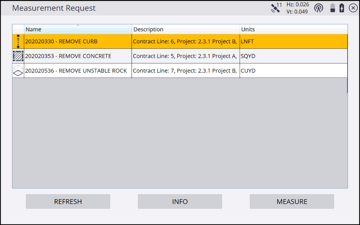Close the Measurement Request screen
The image size is (360, 225).
click(x=353, y=8)
